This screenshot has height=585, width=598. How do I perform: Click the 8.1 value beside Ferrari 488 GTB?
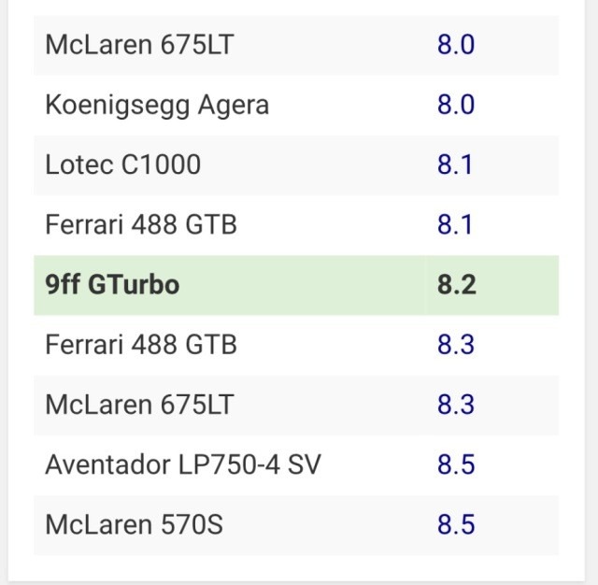click(456, 225)
